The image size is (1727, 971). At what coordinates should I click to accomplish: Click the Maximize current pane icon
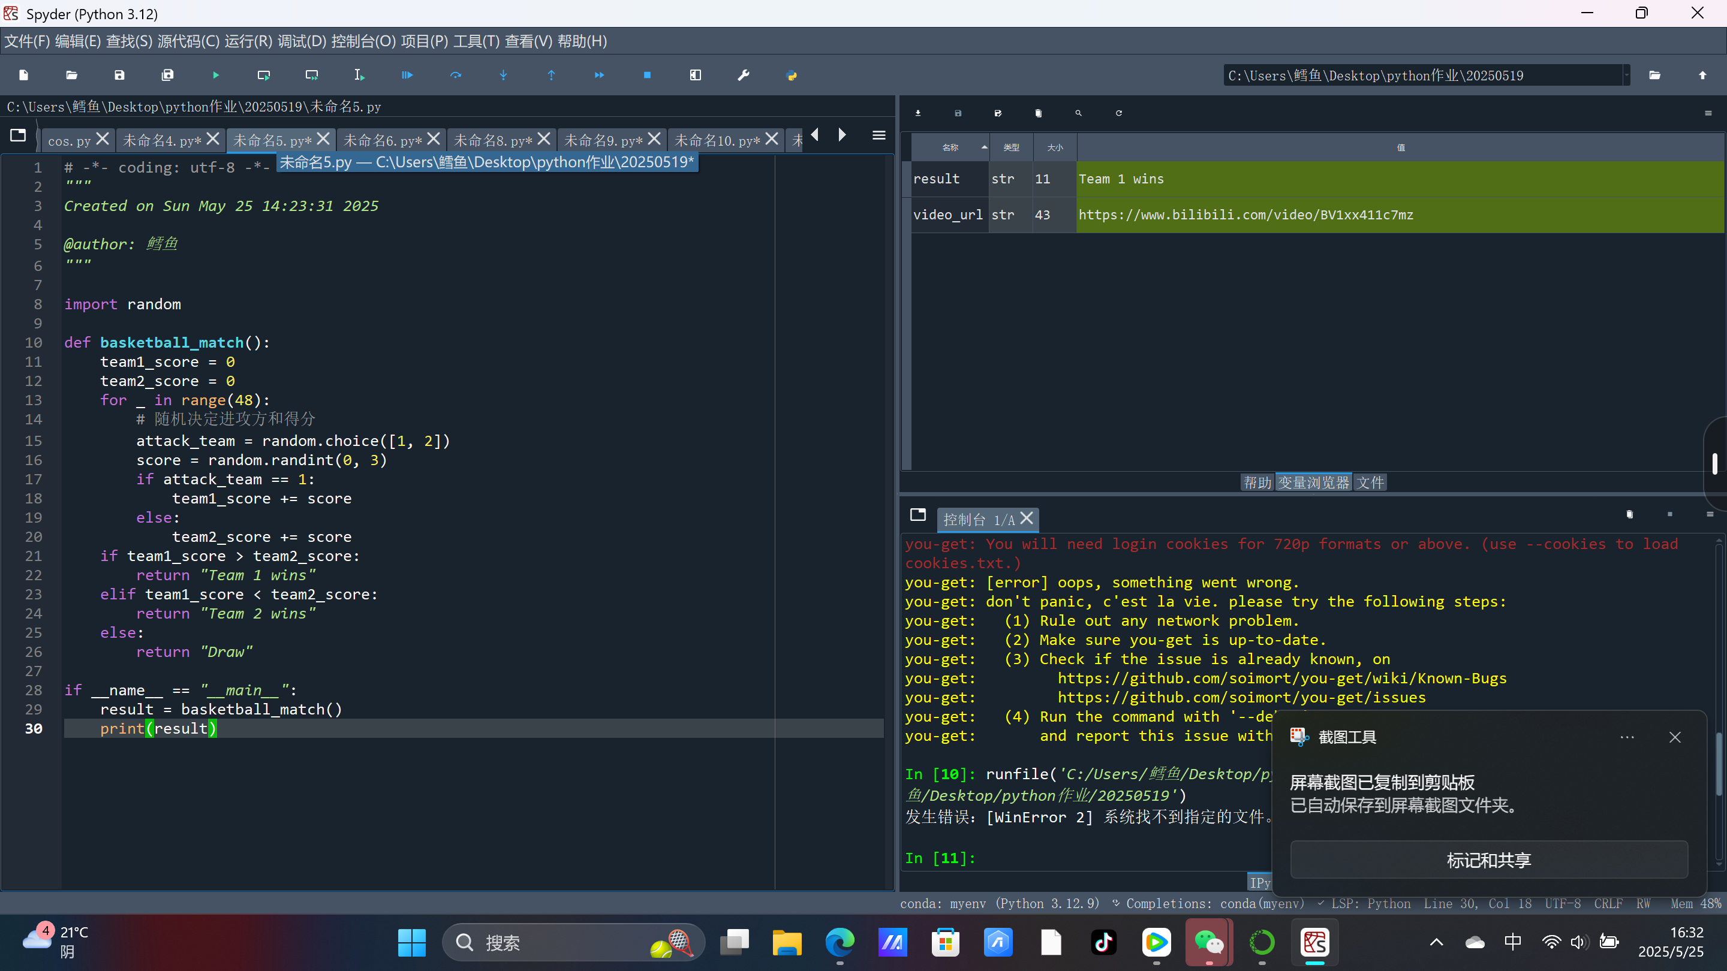click(695, 75)
